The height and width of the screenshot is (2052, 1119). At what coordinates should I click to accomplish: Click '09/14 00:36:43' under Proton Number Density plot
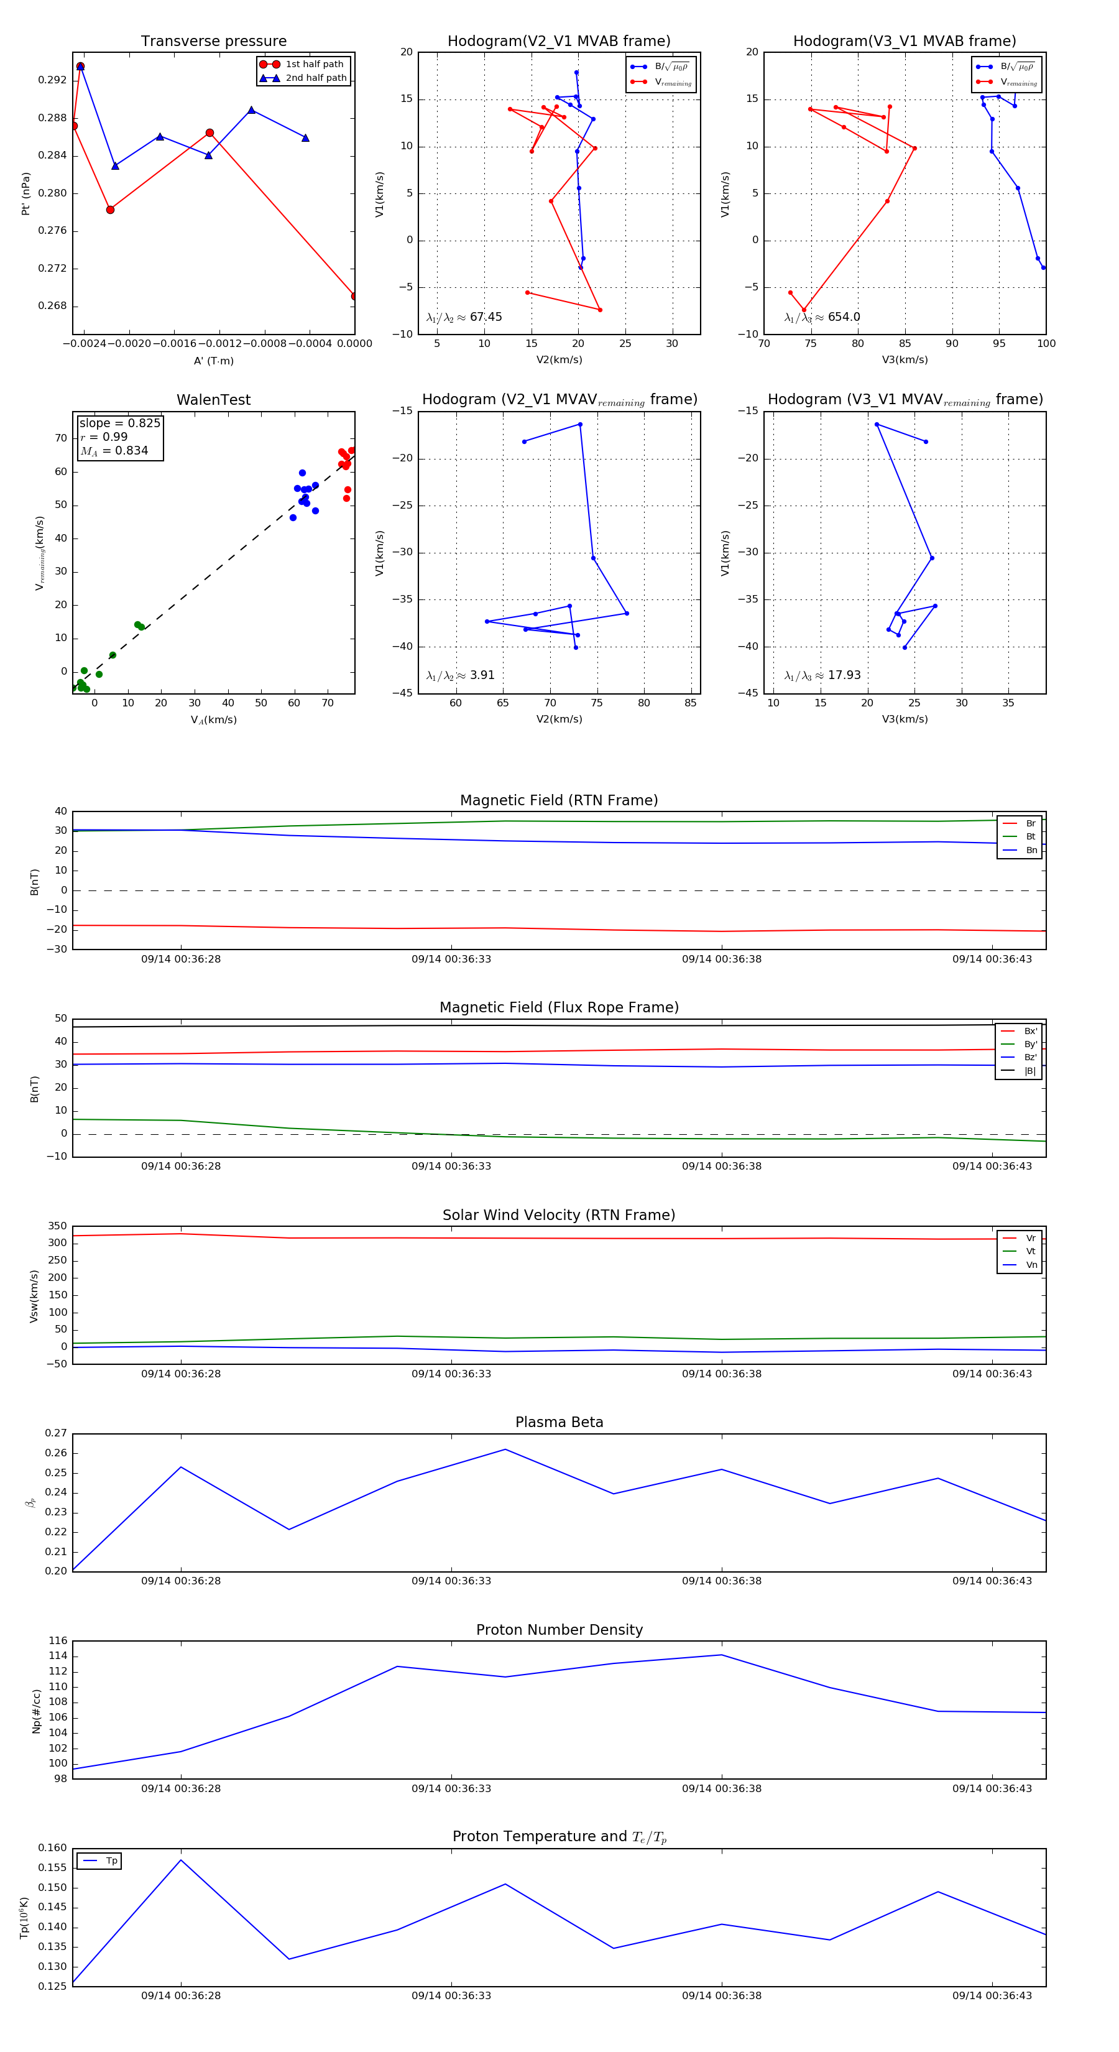(992, 1788)
